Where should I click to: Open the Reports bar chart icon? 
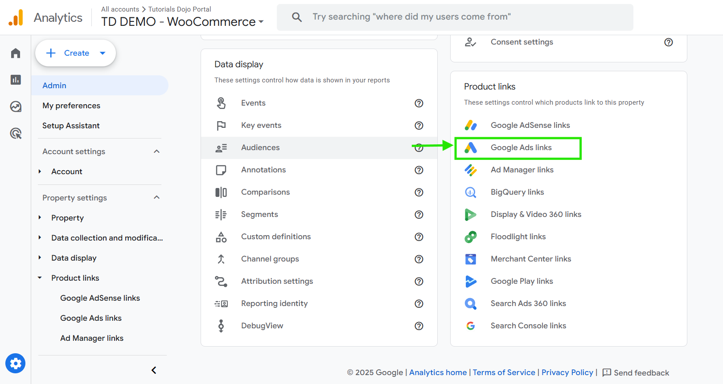tap(16, 80)
